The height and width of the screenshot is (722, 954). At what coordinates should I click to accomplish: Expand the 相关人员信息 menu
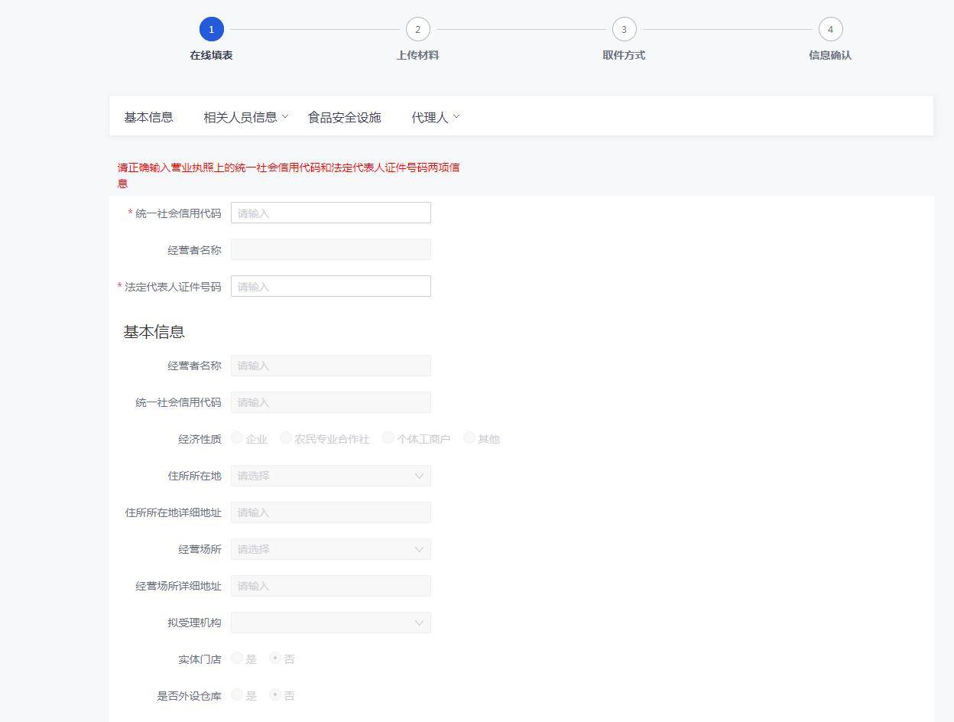[245, 117]
